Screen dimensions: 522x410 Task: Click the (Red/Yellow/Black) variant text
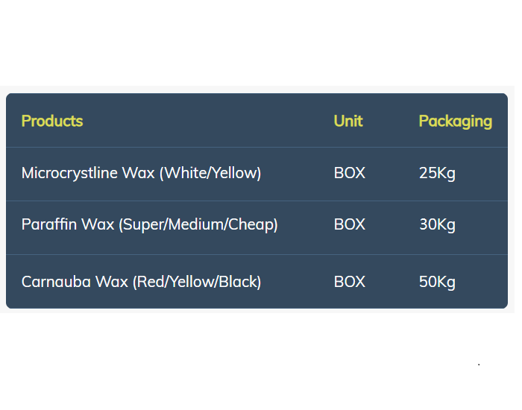pyautogui.click(x=197, y=283)
